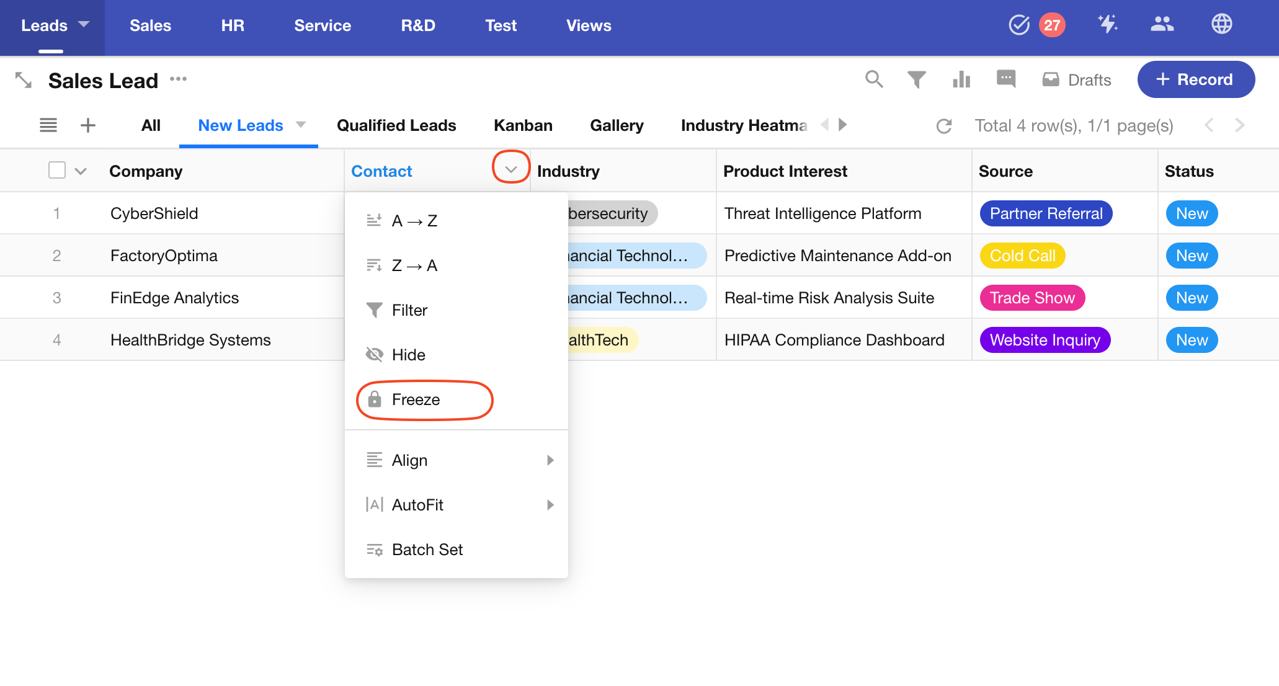Image resolution: width=1279 pixels, height=686 pixels.
Task: Click the Partner Referral source tag
Action: (x=1046, y=213)
